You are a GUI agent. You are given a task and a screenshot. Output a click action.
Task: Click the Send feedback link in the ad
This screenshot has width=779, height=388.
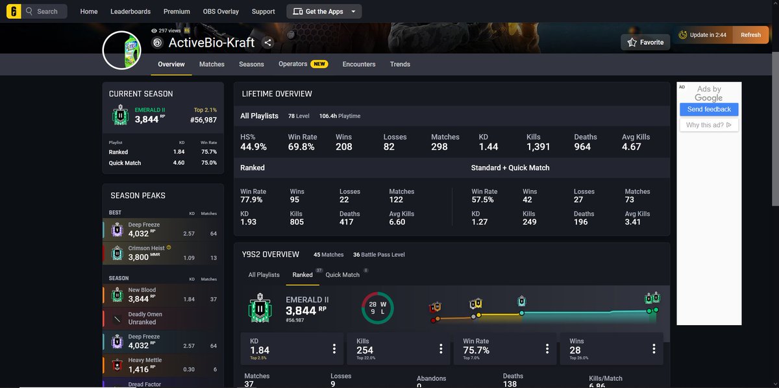pos(709,109)
